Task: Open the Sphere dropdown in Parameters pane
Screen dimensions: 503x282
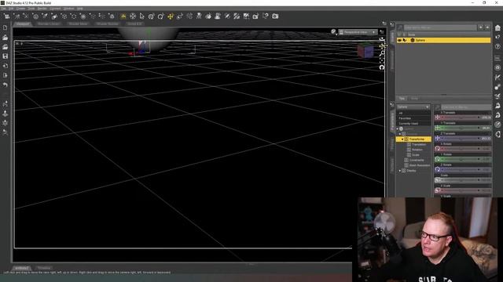Action: pyautogui.click(x=413, y=107)
